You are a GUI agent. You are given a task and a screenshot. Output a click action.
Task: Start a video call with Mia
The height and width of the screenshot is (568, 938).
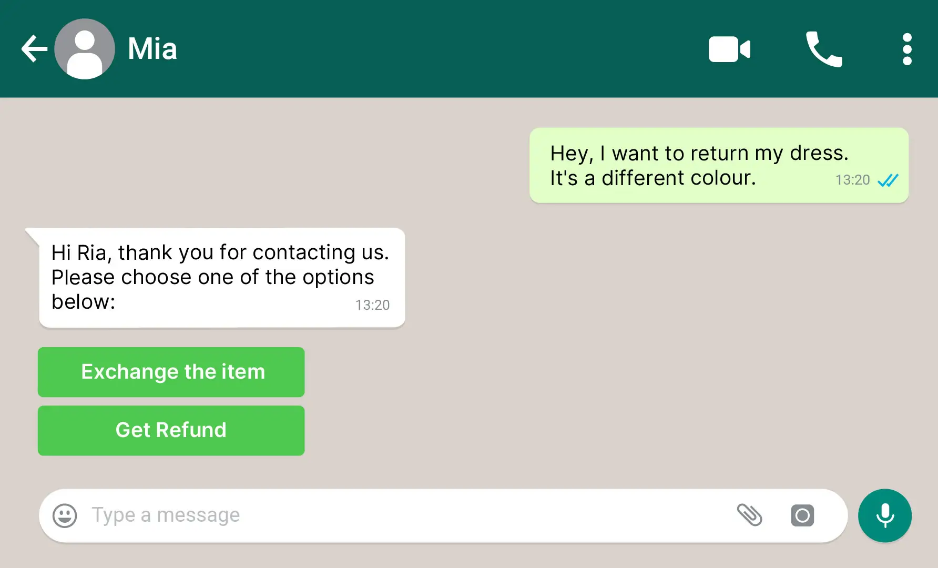click(729, 49)
